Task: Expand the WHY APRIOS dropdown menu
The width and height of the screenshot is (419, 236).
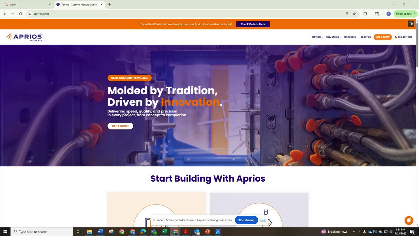Action: pyautogui.click(x=334, y=37)
